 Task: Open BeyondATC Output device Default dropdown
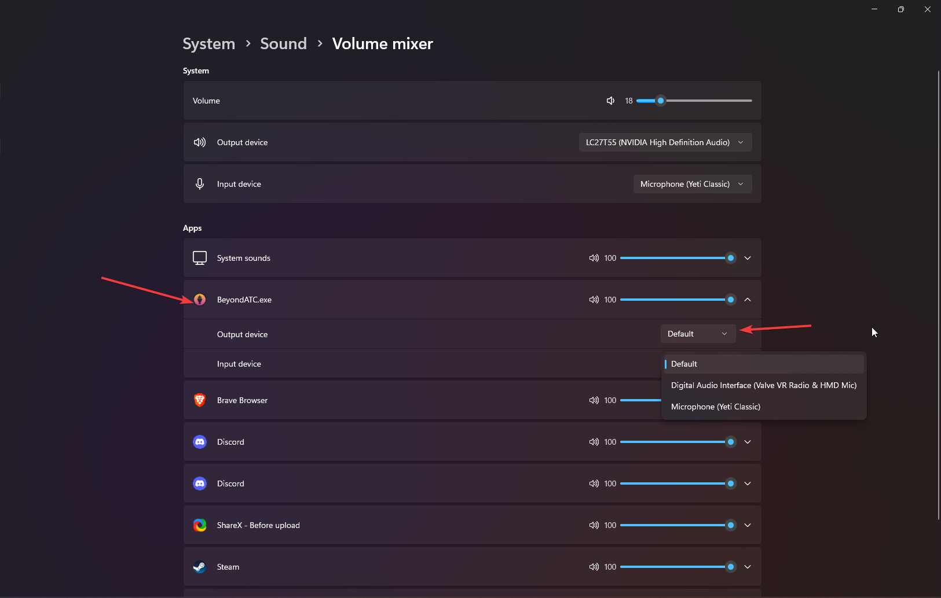tap(698, 334)
